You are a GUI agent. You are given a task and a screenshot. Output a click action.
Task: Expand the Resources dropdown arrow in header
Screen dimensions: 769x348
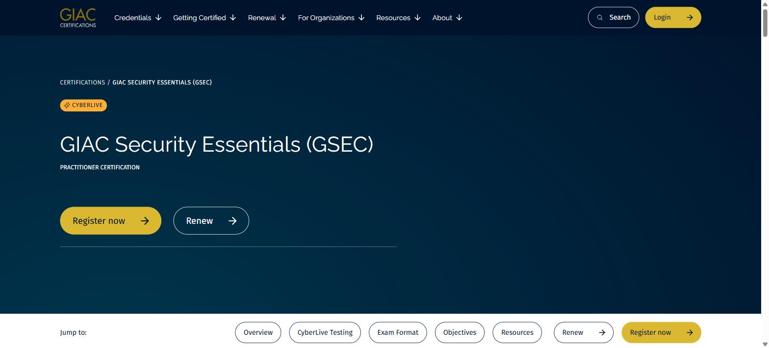click(417, 18)
